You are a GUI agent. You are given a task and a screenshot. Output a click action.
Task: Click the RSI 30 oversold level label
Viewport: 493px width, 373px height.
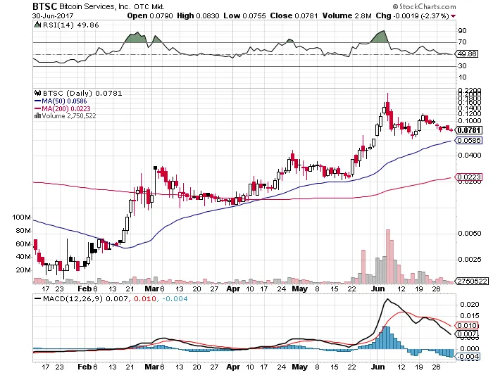(x=463, y=66)
